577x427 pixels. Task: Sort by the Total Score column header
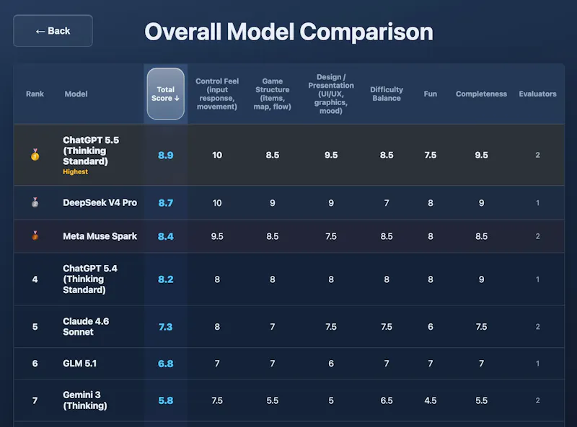tap(166, 94)
